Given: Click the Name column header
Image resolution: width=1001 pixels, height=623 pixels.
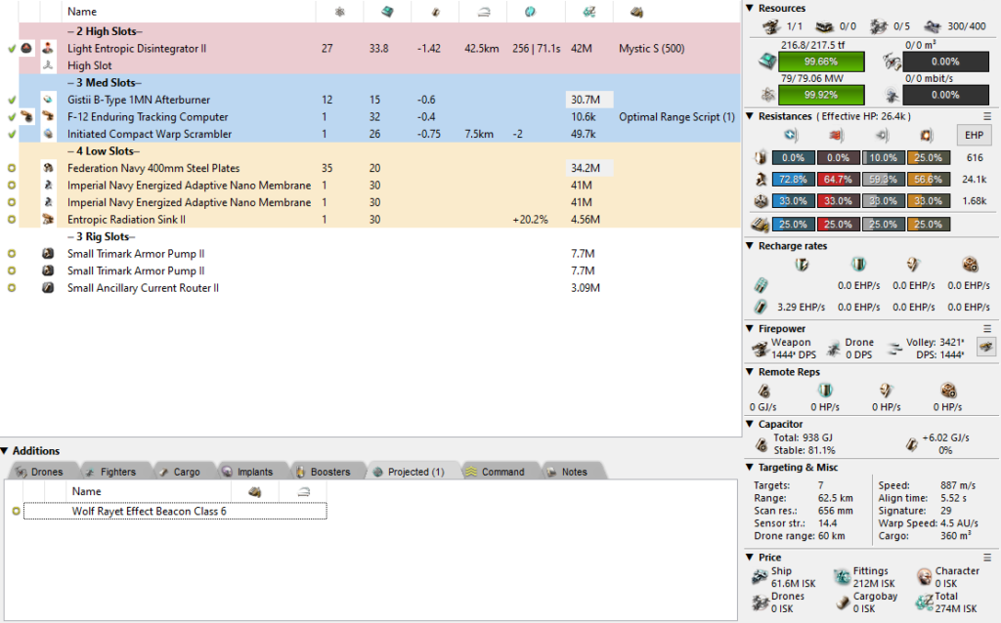Looking at the screenshot, I should click(82, 12).
